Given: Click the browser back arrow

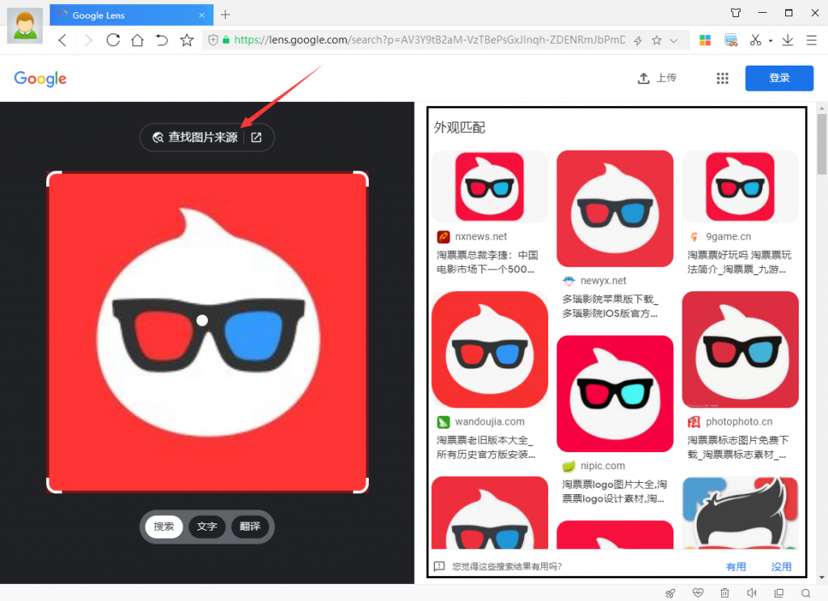Looking at the screenshot, I should coord(62,40).
